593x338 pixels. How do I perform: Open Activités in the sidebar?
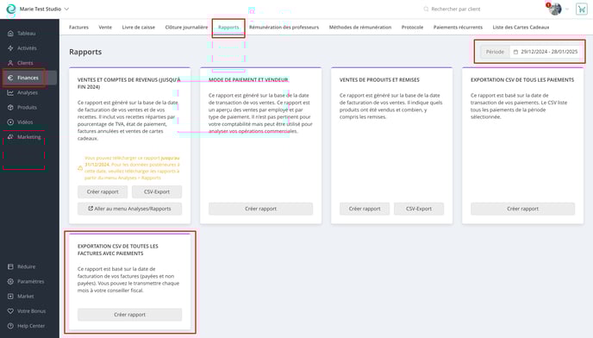point(27,48)
